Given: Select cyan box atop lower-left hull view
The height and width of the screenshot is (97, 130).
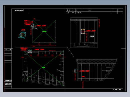Looking at the screenshot, I should point(29,50).
